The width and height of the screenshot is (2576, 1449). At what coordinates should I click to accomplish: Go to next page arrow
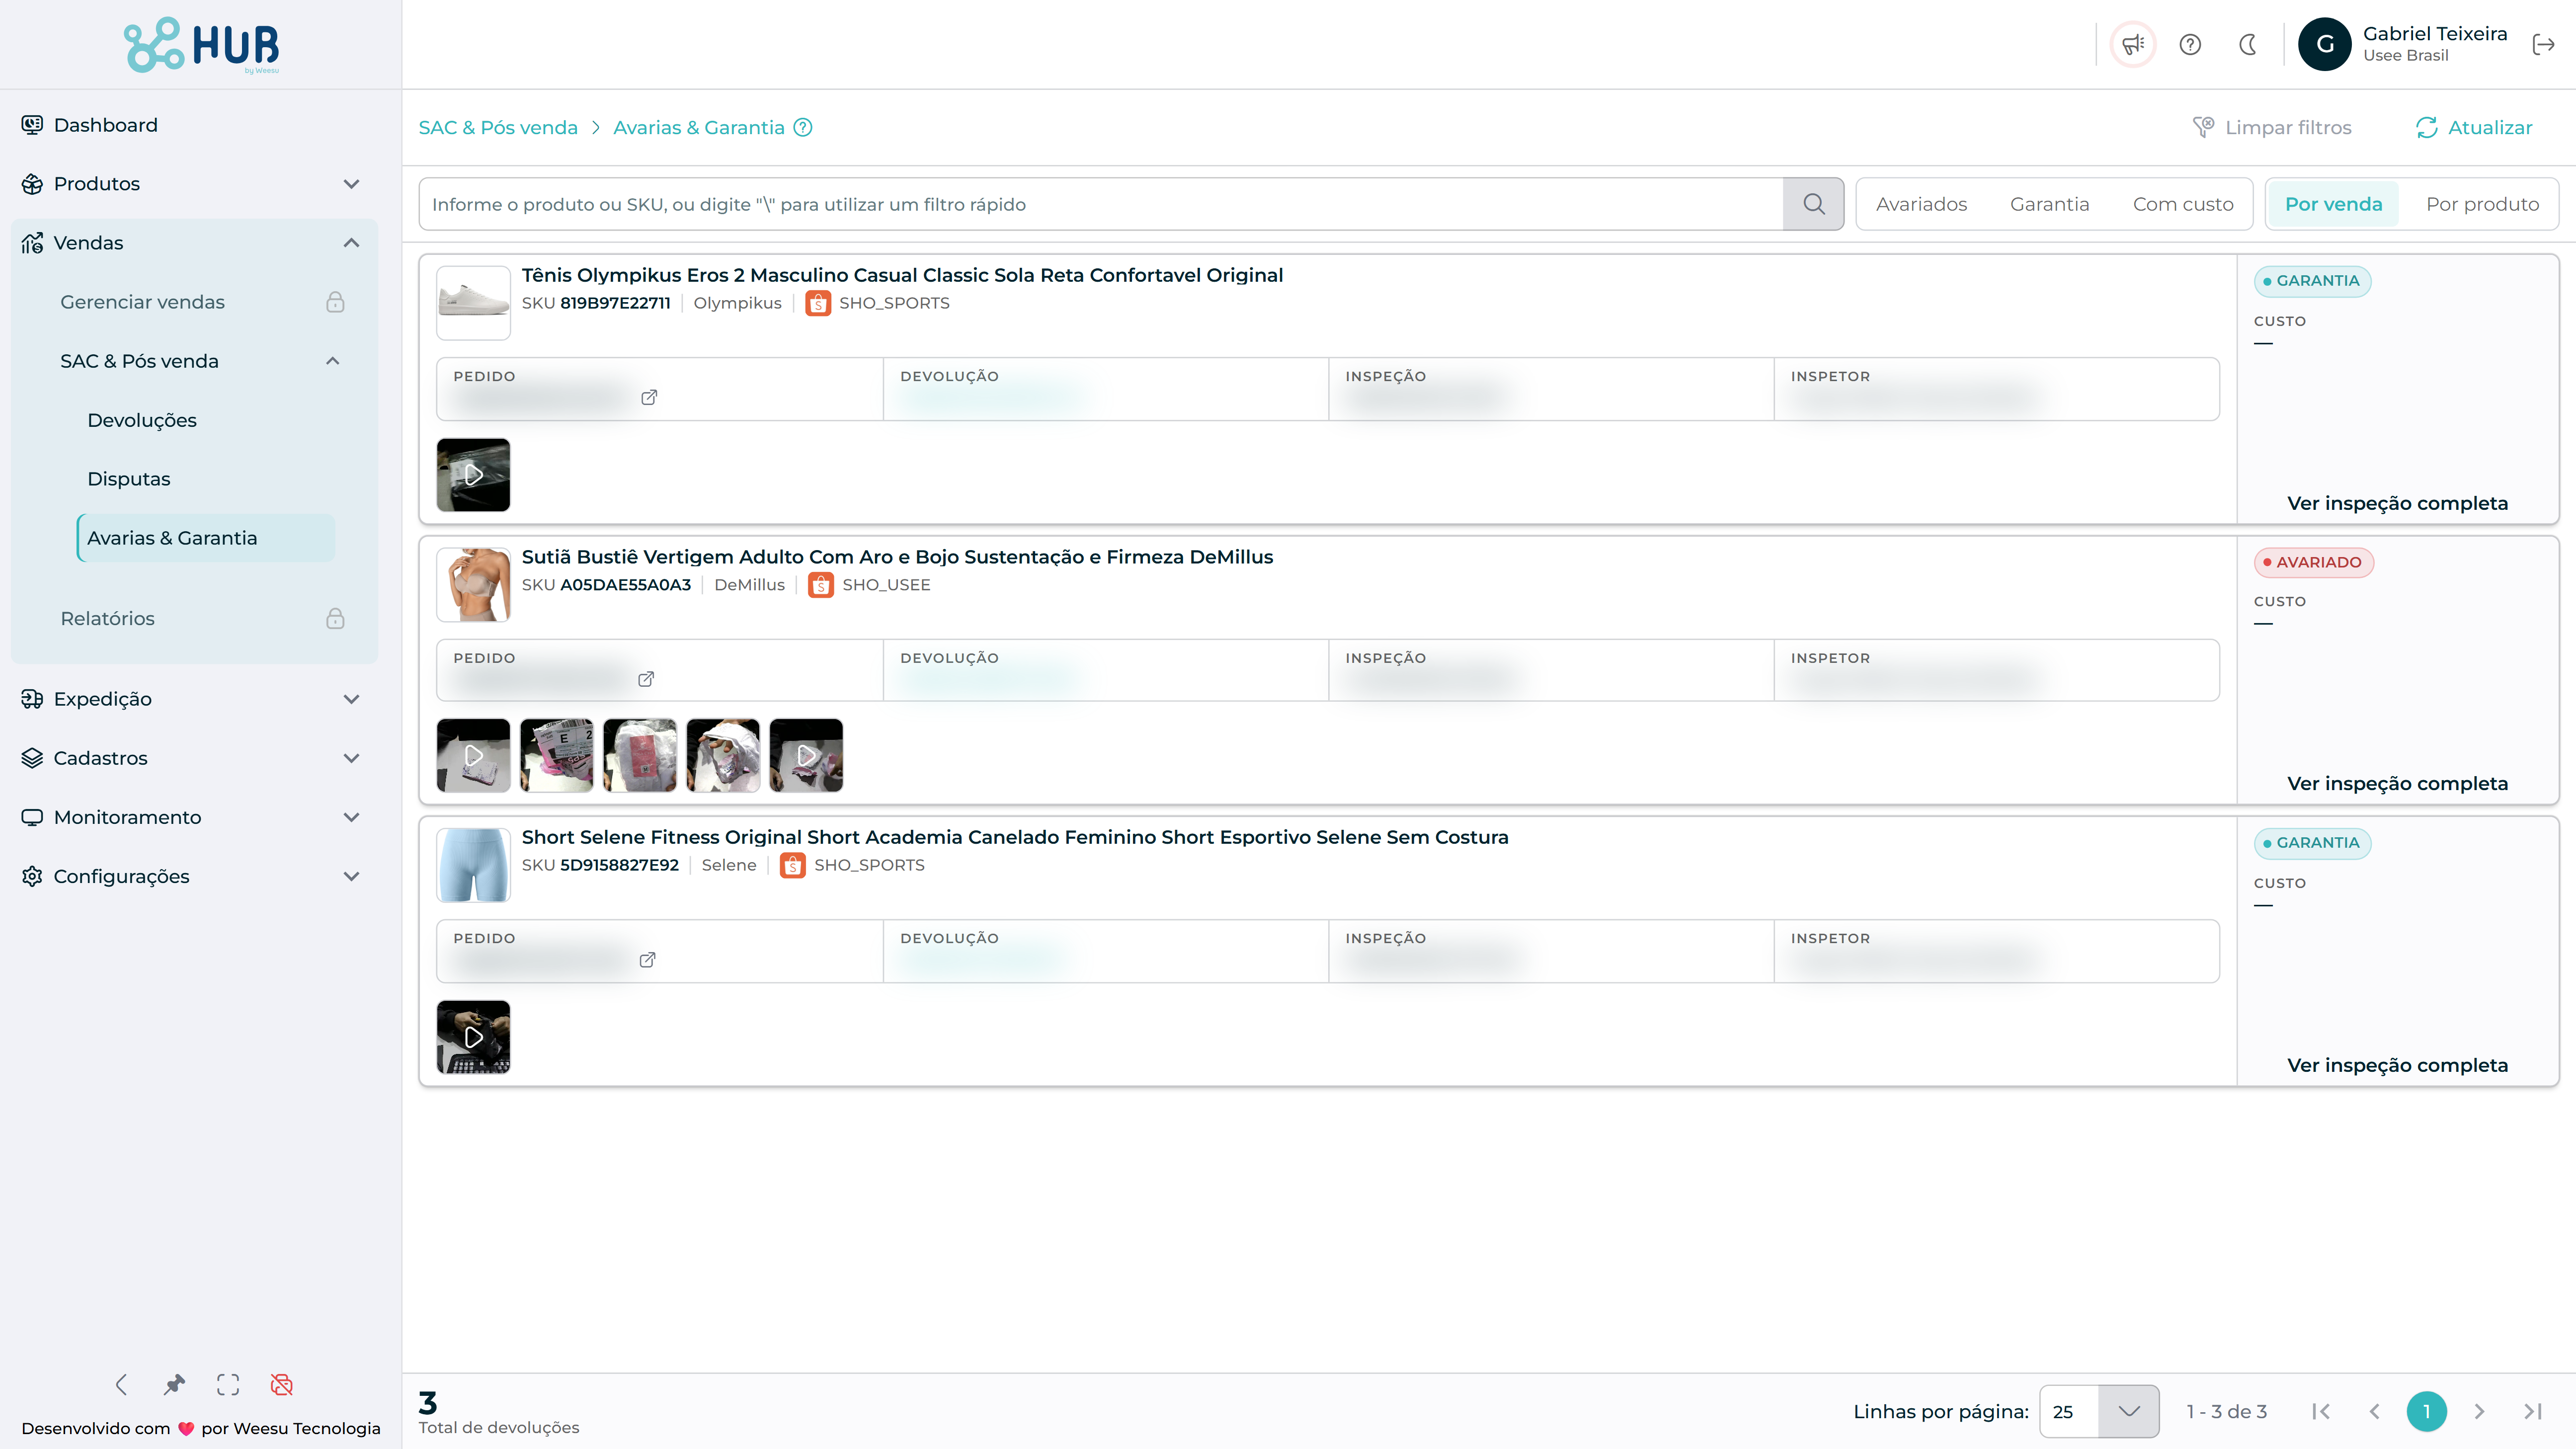[x=2479, y=1411]
